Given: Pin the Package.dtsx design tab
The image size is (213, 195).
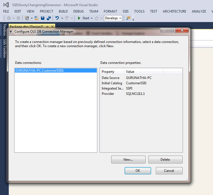Looking at the screenshot, I should (47, 26).
